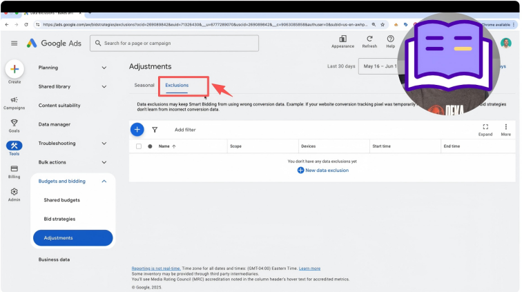Collapse Budgets and bidding section
The width and height of the screenshot is (522, 292).
[x=104, y=181]
